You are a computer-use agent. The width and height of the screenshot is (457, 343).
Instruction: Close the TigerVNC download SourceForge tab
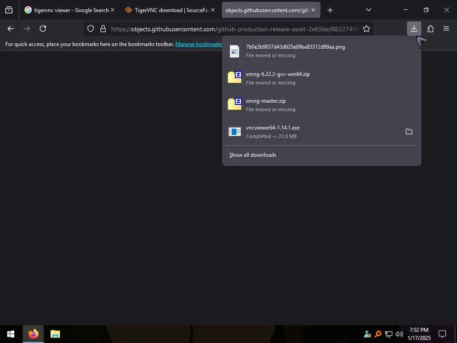click(x=213, y=10)
